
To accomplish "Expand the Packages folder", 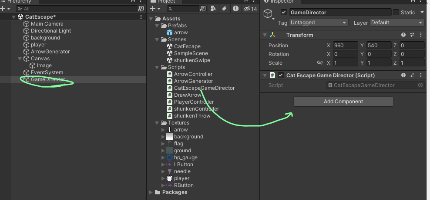I will (x=151, y=192).
